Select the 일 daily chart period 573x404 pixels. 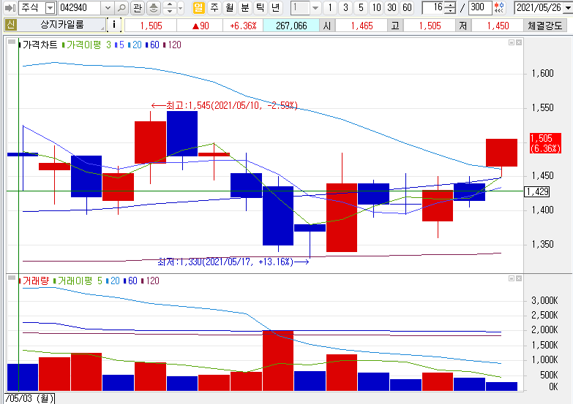click(198, 7)
